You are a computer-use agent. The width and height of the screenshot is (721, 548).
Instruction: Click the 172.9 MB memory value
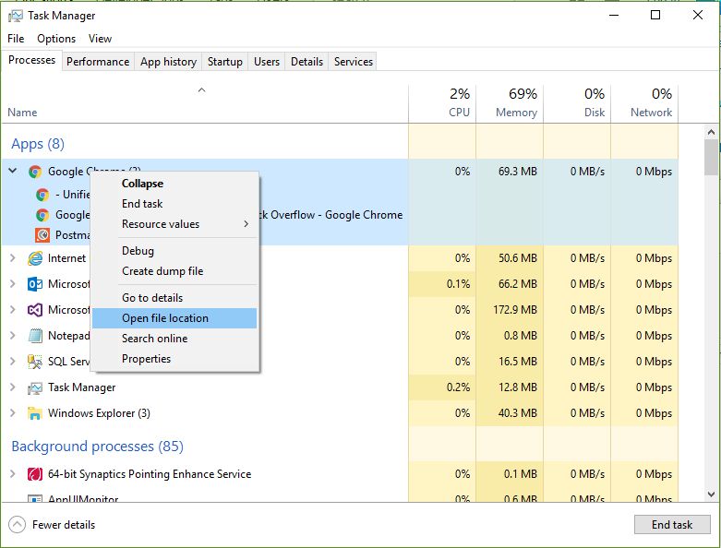515,310
